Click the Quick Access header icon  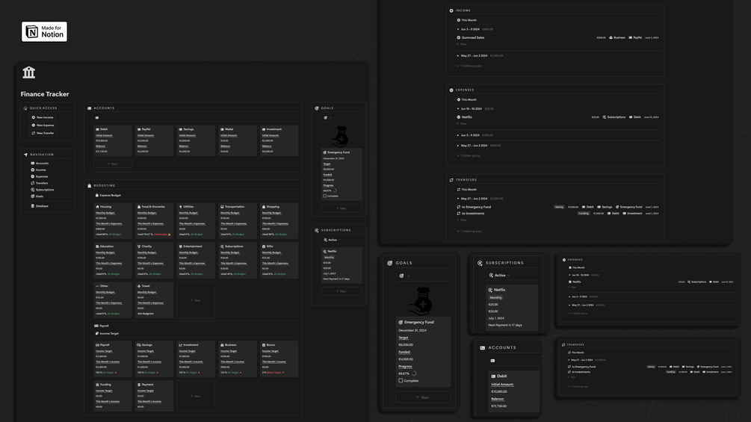tap(25, 108)
